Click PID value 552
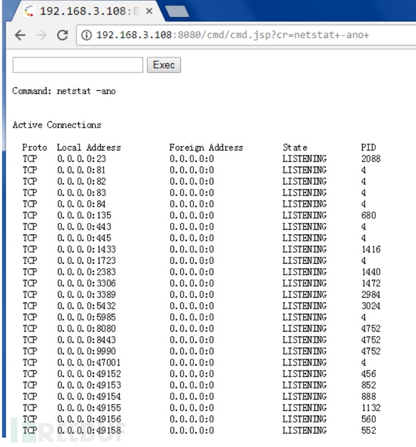Image resolution: width=416 pixels, height=447 pixels. (x=368, y=430)
